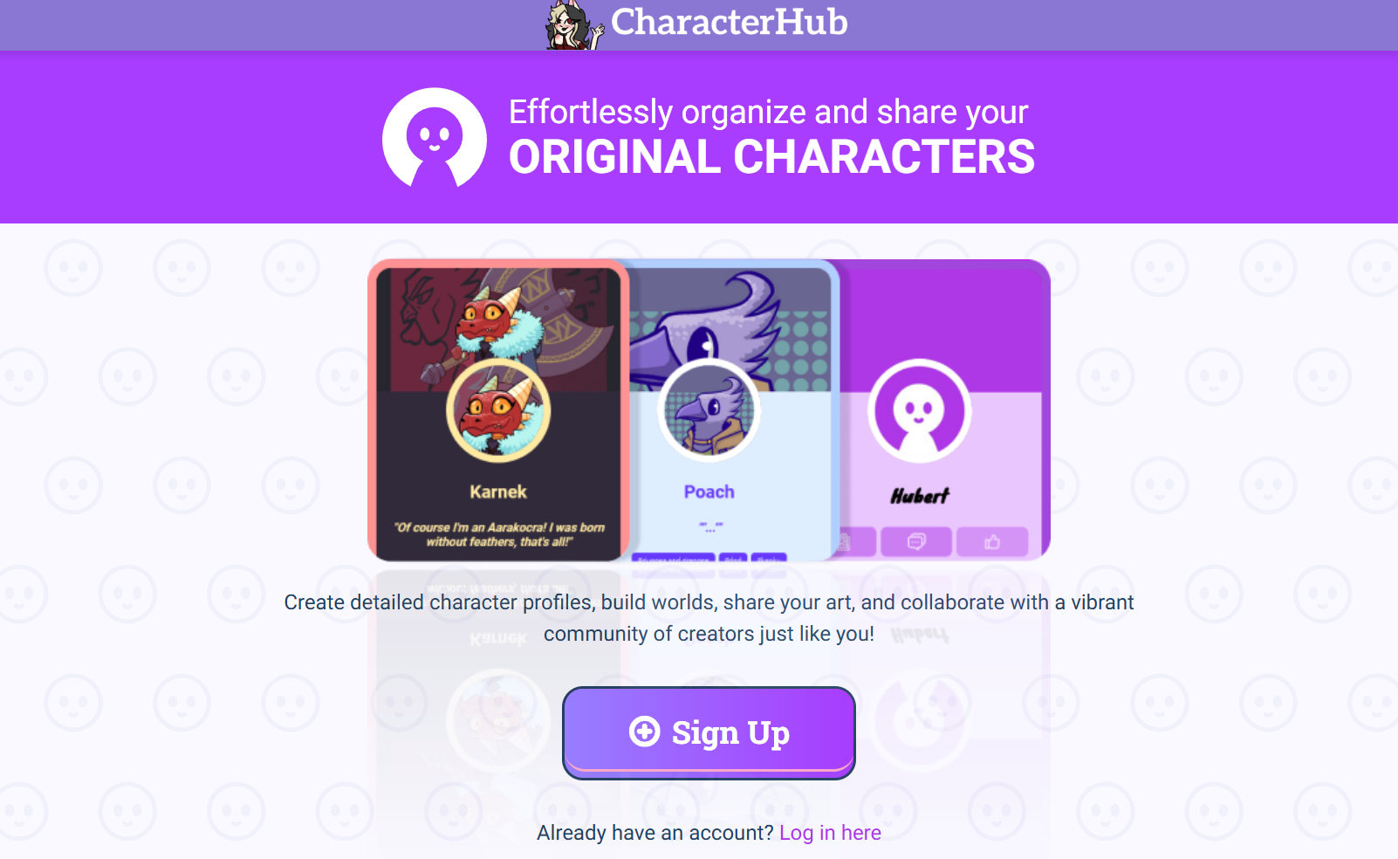Open Poach's circular bird avatar
This screenshot has width=1398, height=859.
pyautogui.click(x=709, y=410)
